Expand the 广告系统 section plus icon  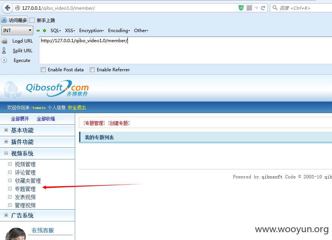[6, 215]
